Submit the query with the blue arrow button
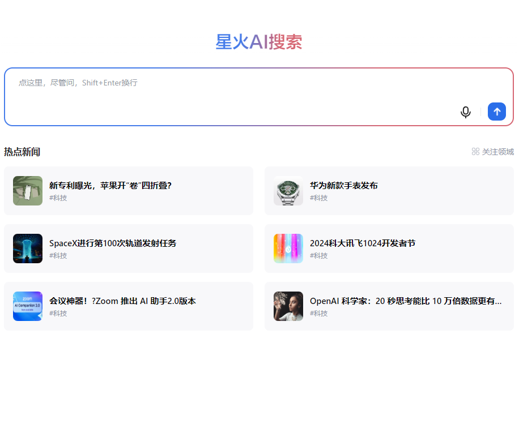This screenshot has width=519, height=424. tap(496, 112)
